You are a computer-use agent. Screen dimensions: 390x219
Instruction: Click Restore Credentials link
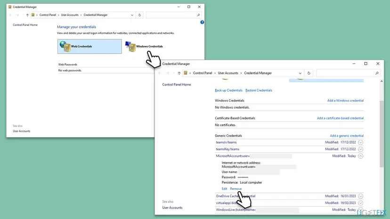259,90
